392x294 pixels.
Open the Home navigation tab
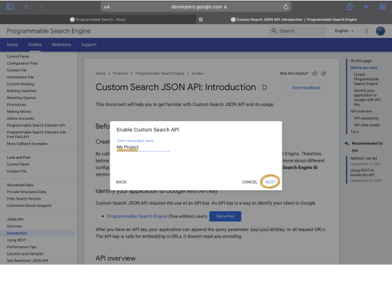tap(12, 44)
